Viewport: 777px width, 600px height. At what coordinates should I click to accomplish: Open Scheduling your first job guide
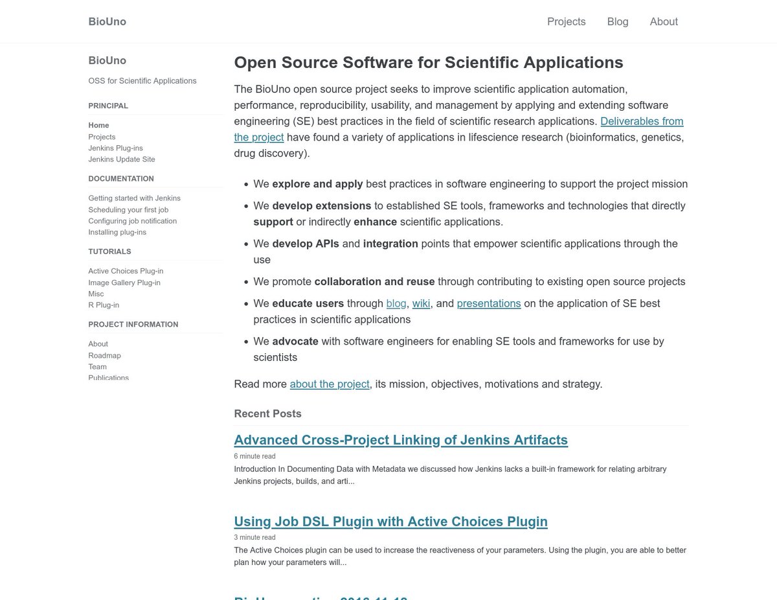[128, 209]
